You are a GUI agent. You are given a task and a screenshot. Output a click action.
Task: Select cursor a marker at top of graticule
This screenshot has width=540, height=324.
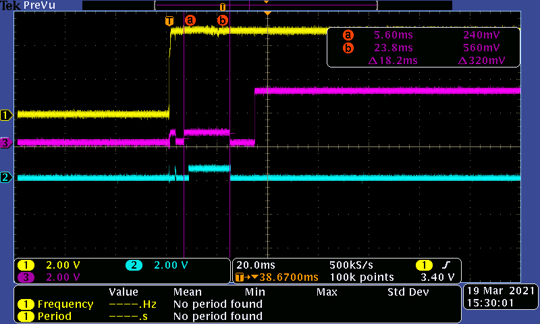pos(190,20)
